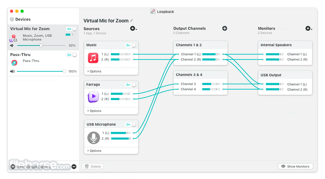This screenshot has width=325, height=179.
Task: Toggle the Music source on/off
Action: (x=131, y=45)
